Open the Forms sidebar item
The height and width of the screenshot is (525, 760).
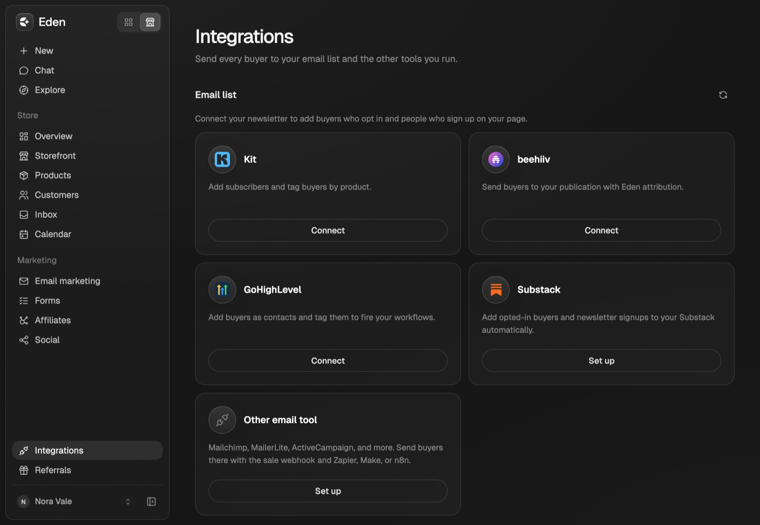(87, 300)
